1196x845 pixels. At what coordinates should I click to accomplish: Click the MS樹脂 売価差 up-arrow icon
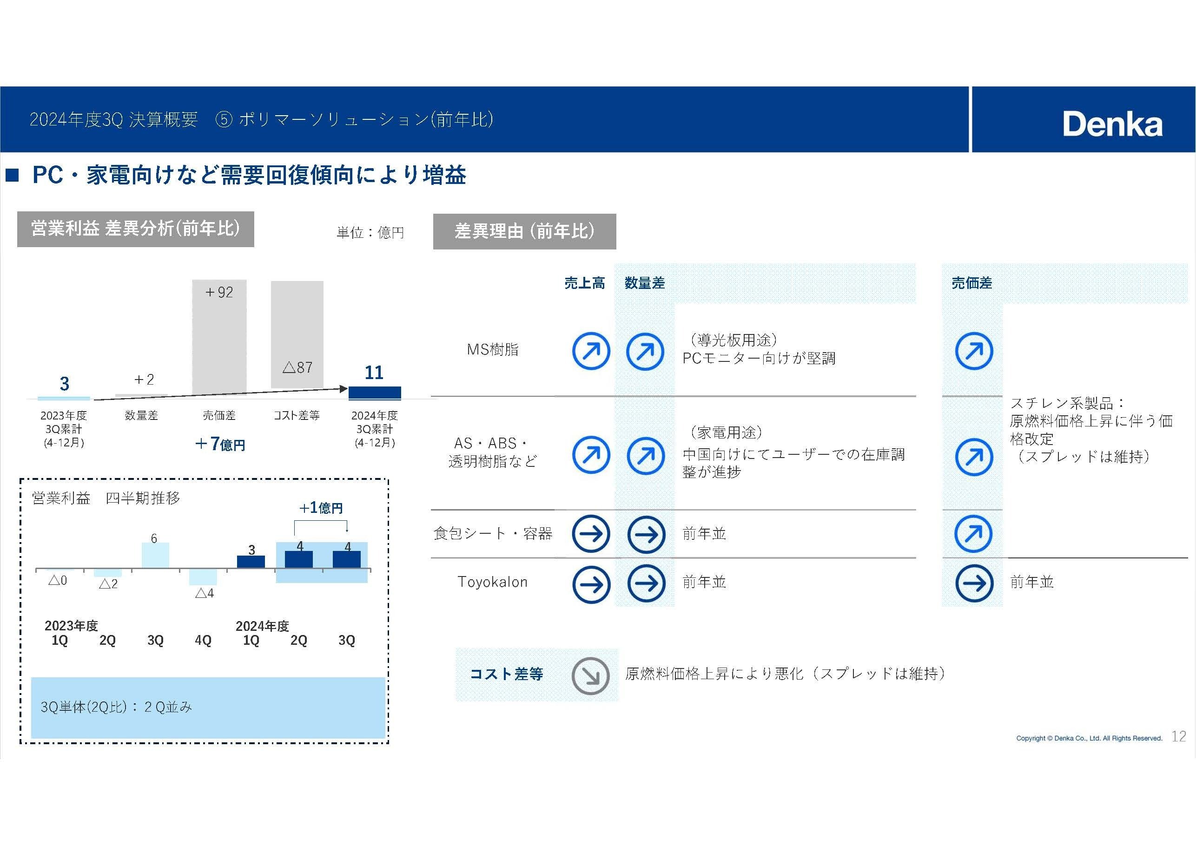(x=973, y=351)
